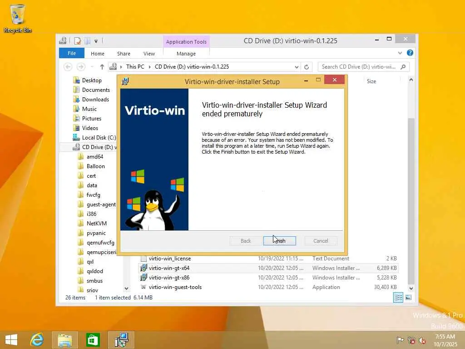This screenshot has width=465, height=349.
Task: Select virtio-win-gt-x86 installer file
Action: 169,278
